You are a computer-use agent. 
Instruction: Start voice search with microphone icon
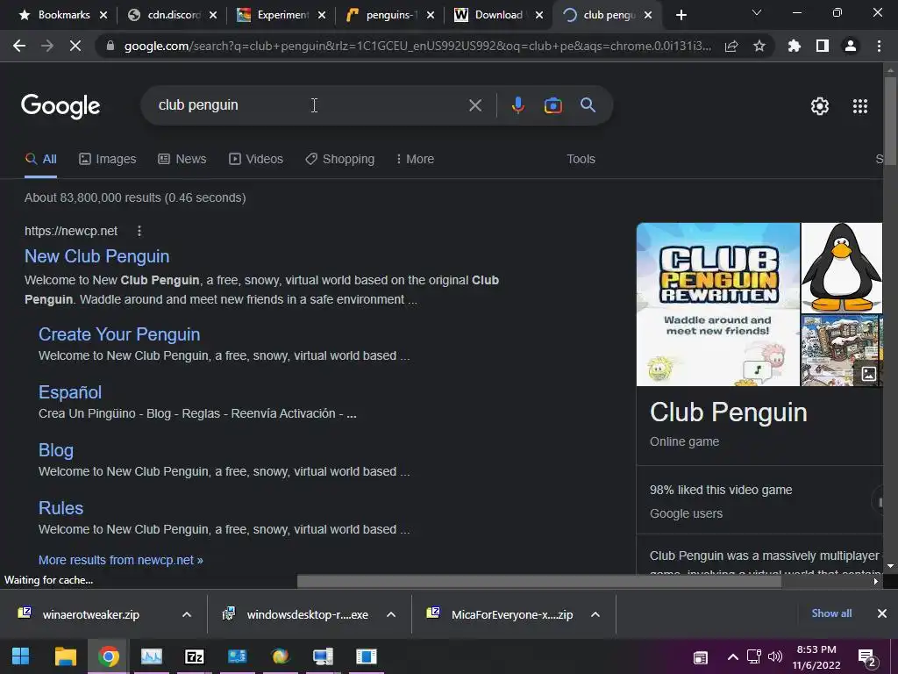[x=517, y=105]
